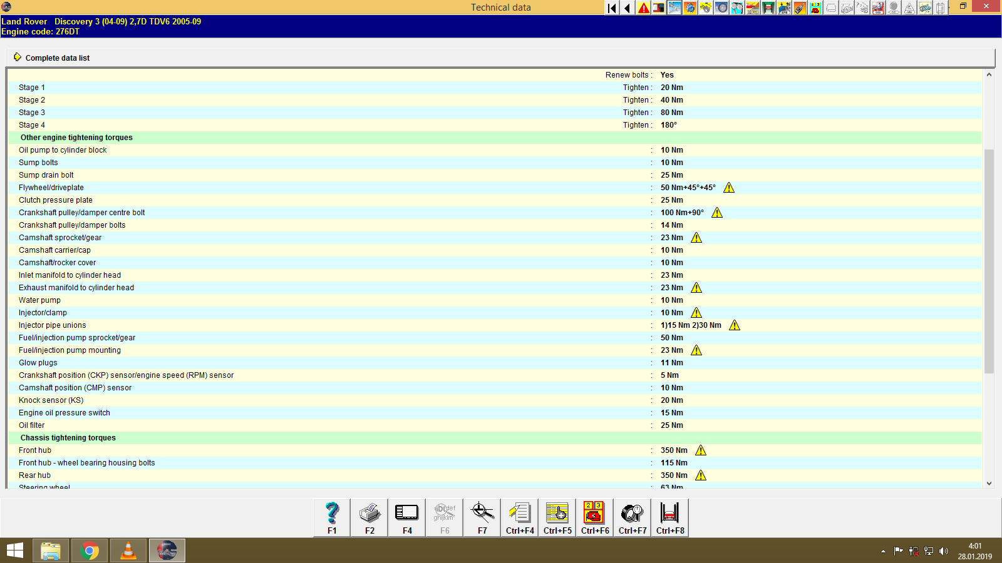The height and width of the screenshot is (563, 1002).
Task: Open VLC media player from the taskbar
Action: pos(128,550)
